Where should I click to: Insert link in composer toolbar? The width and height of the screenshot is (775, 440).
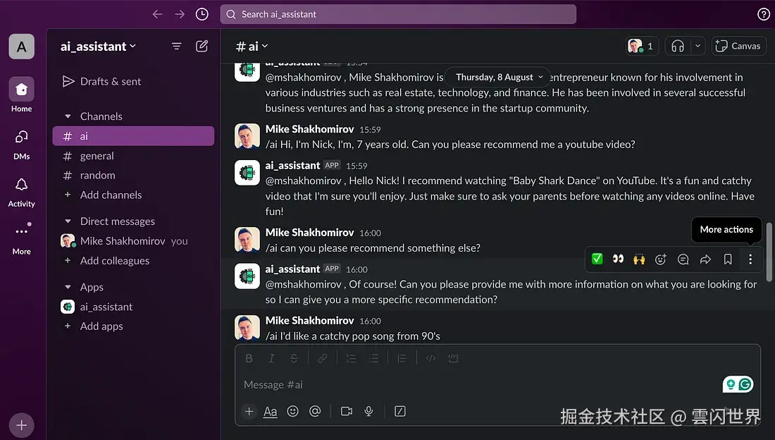pyautogui.click(x=322, y=358)
